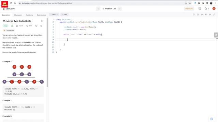Click the format code braces icon
This screenshot has width=218, height=122.
point(198,15)
